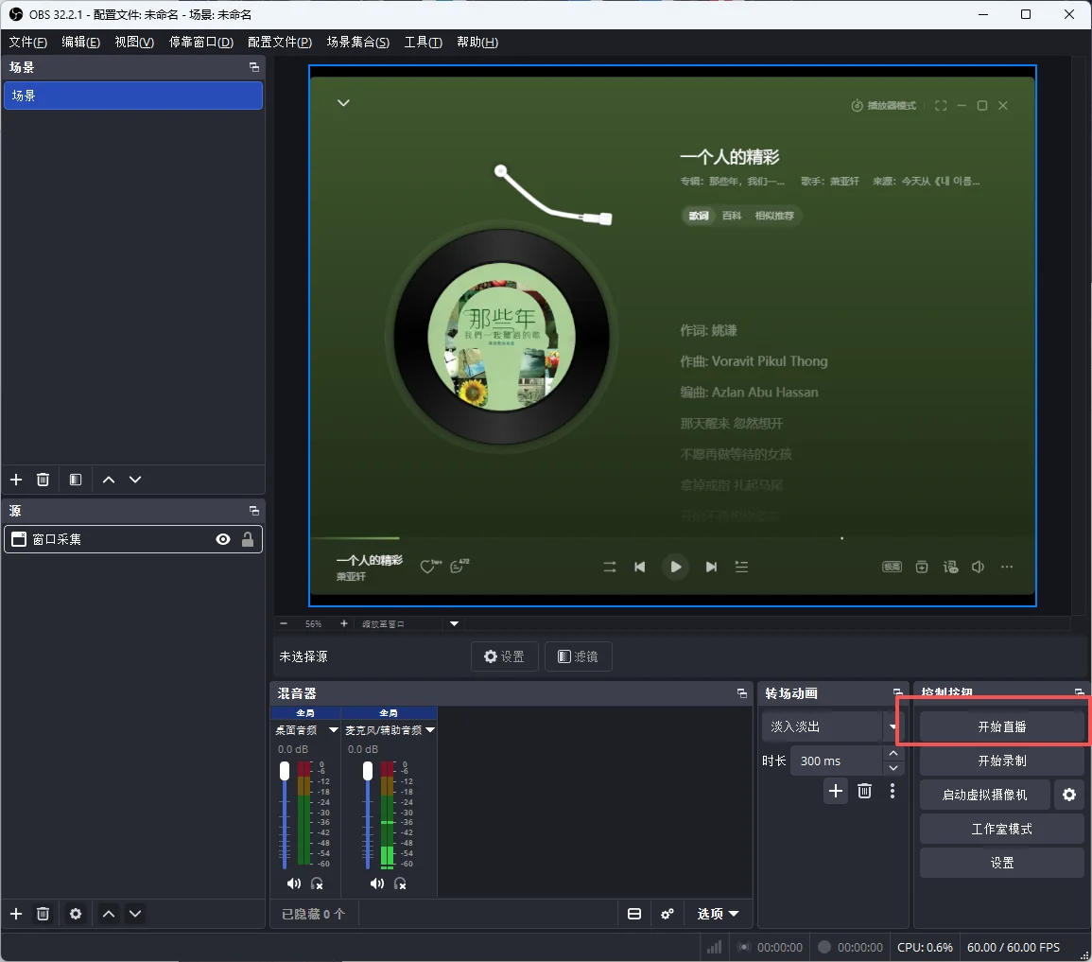This screenshot has width=1092, height=962.
Task: Mute 桌面音频 speaker icon
Action: [294, 883]
